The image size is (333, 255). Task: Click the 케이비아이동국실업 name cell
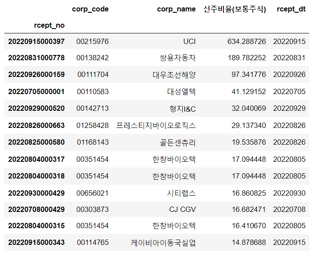163,243
